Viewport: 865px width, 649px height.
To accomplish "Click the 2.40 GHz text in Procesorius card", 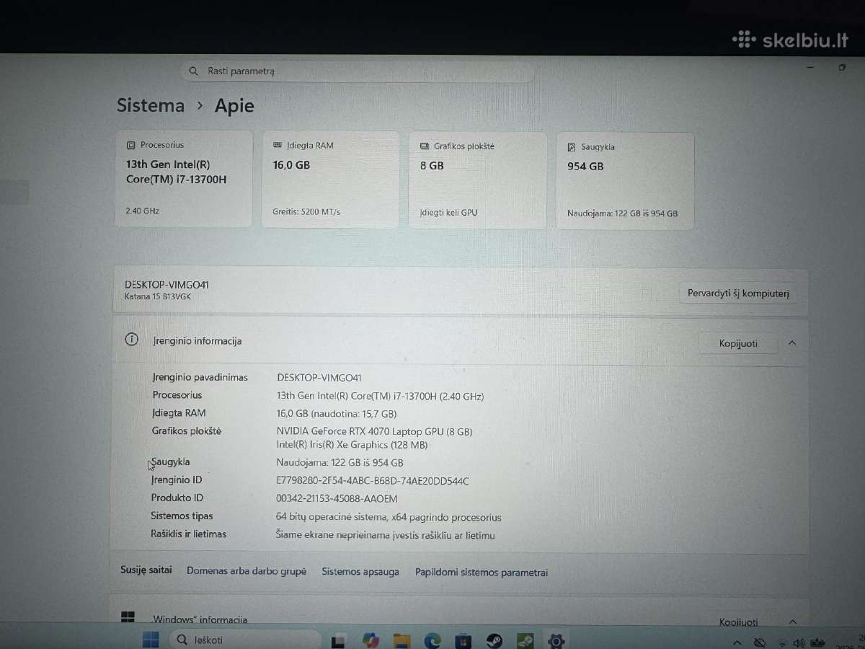I will click(x=142, y=211).
